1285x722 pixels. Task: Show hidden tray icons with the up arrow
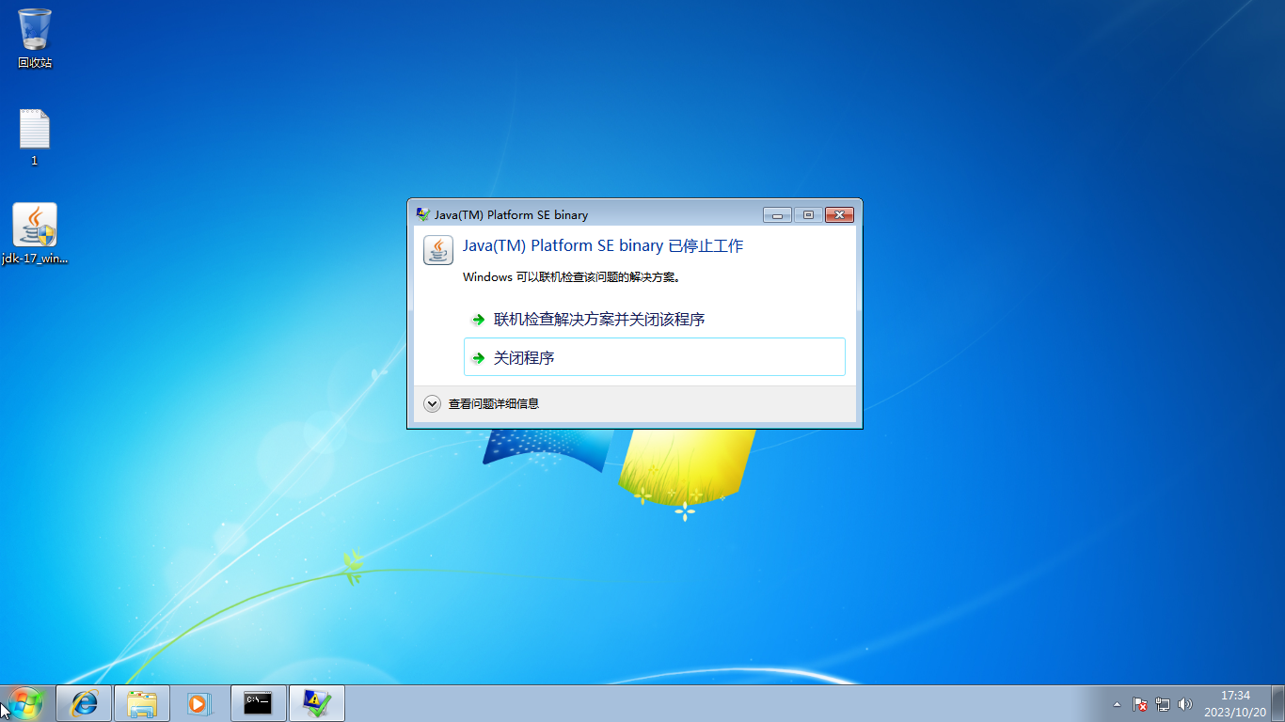point(1117,703)
